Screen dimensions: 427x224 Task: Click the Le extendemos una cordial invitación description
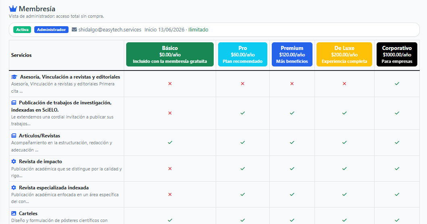pos(62,120)
